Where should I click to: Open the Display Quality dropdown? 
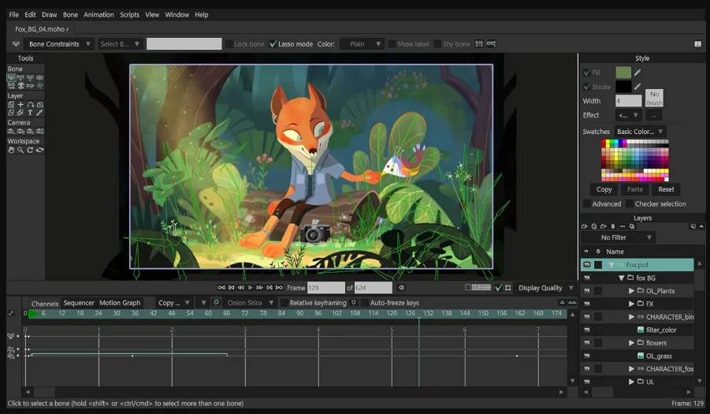point(545,288)
